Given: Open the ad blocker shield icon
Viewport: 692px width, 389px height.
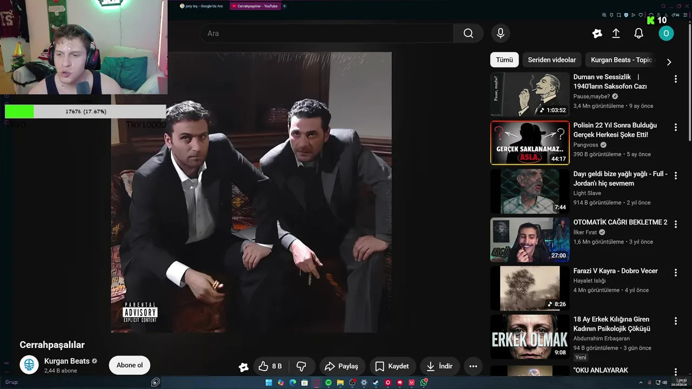Looking at the screenshot, I should (626, 15).
